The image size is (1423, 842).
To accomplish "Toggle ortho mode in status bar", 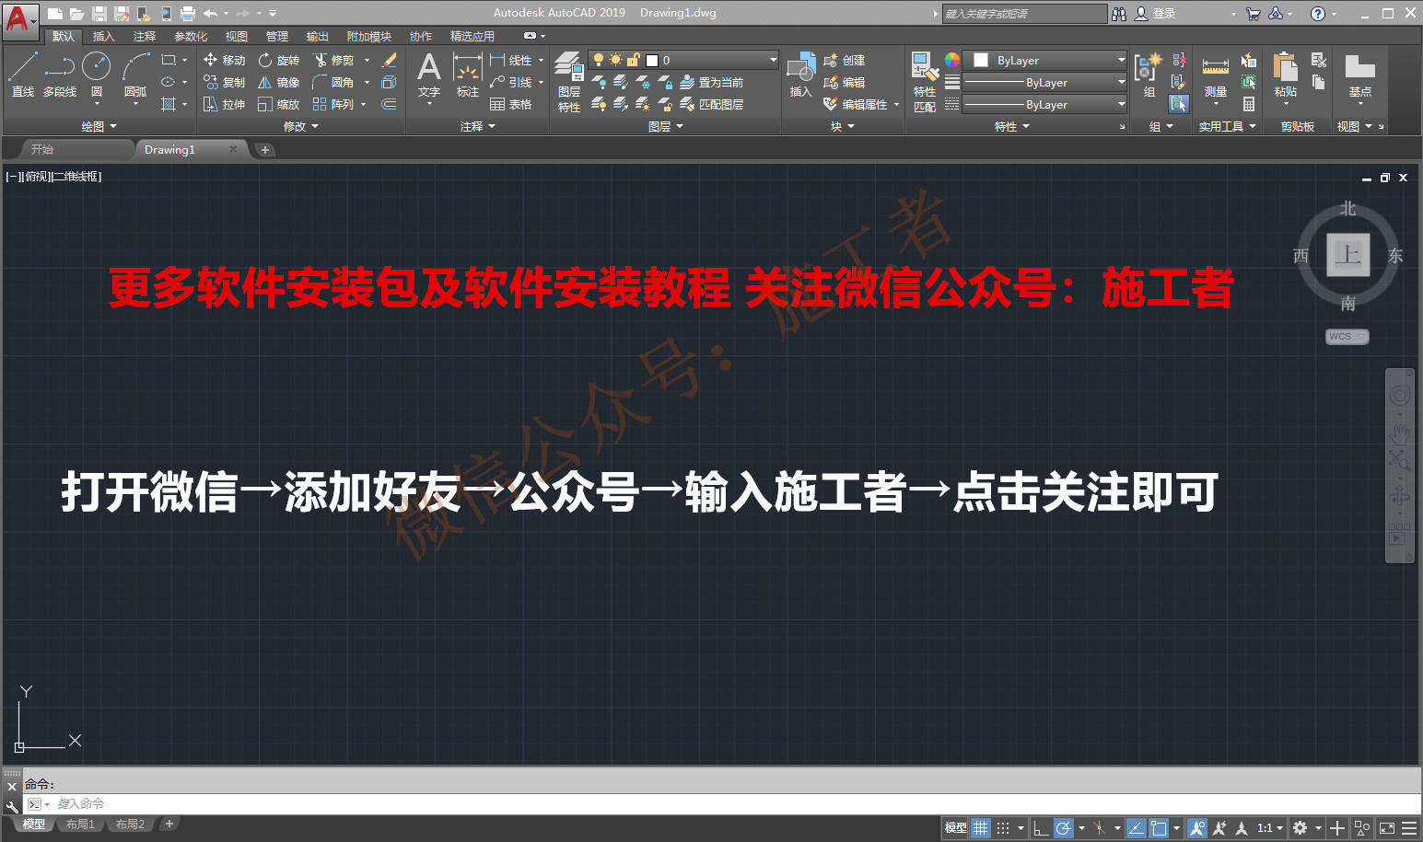I will pos(1041,828).
